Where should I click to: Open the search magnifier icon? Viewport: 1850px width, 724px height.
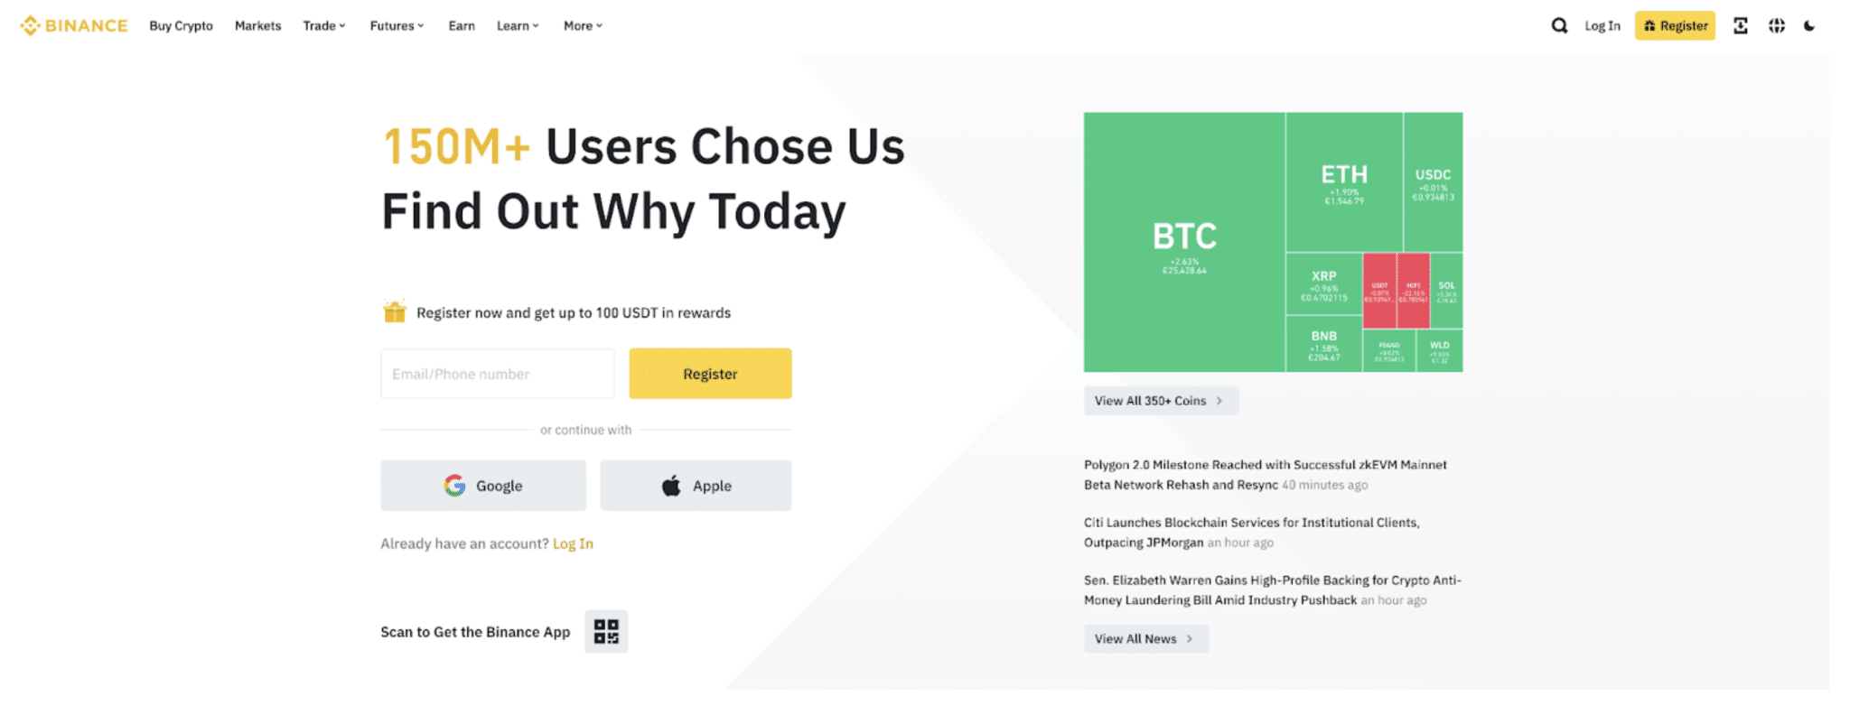click(x=1559, y=26)
